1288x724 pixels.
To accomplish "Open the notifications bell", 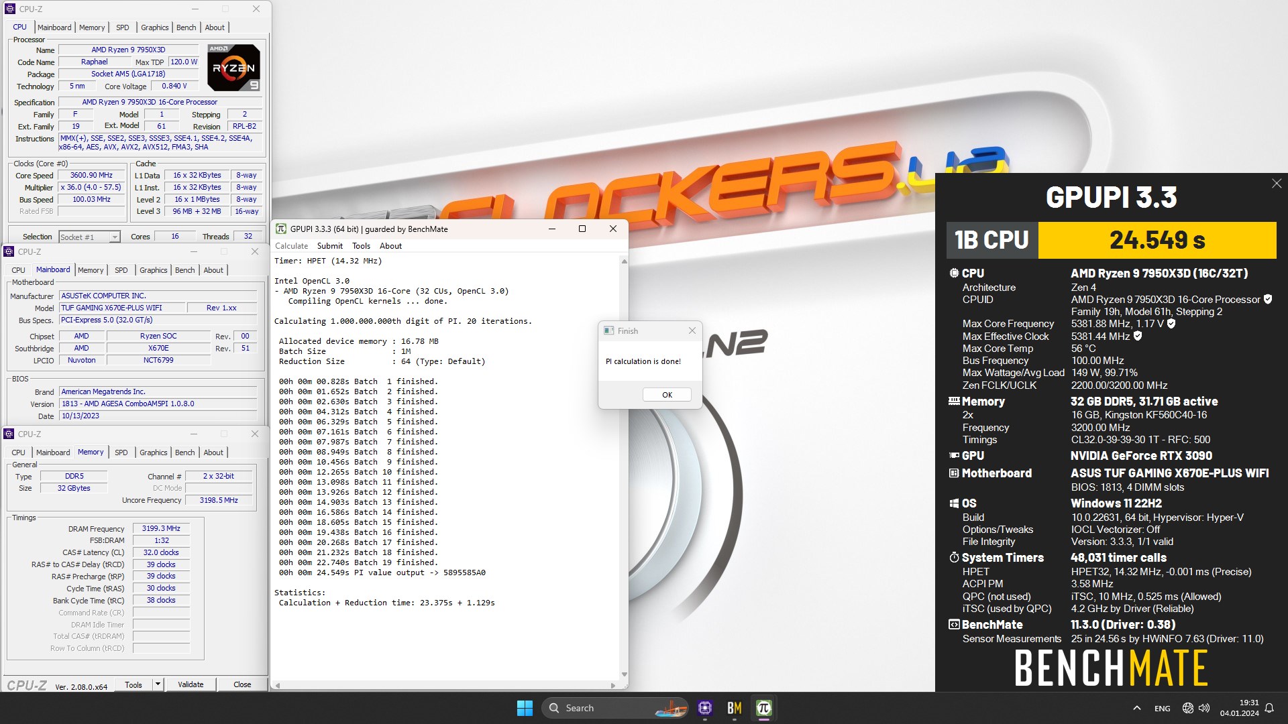I will coord(1269,708).
